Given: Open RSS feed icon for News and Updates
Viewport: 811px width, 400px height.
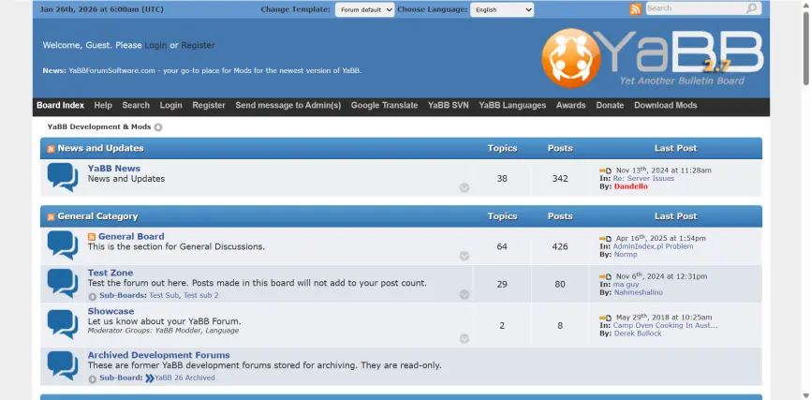Looking at the screenshot, I should point(52,149).
